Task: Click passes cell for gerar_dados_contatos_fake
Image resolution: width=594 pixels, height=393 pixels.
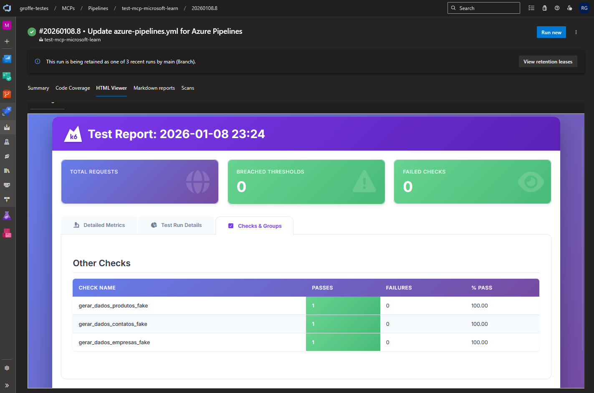Action: (x=343, y=324)
